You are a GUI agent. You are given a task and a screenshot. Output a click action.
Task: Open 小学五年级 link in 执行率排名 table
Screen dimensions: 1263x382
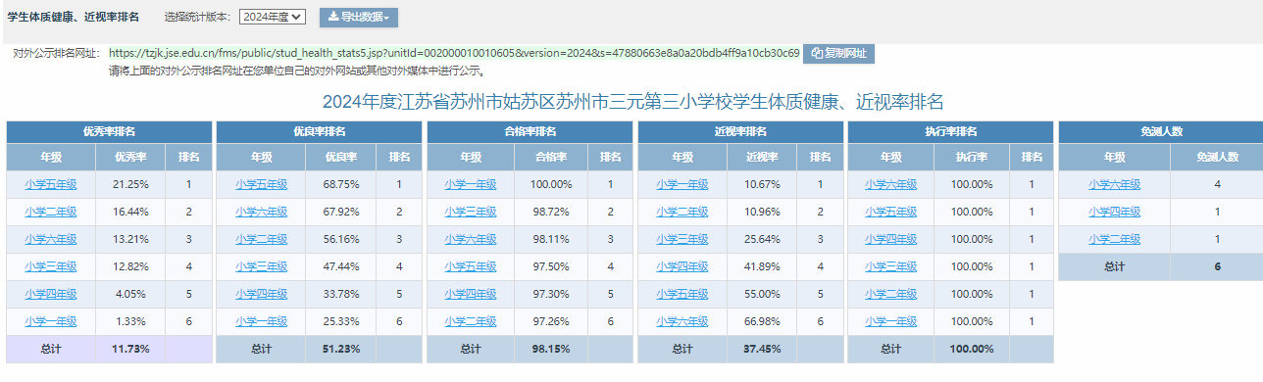click(x=891, y=212)
